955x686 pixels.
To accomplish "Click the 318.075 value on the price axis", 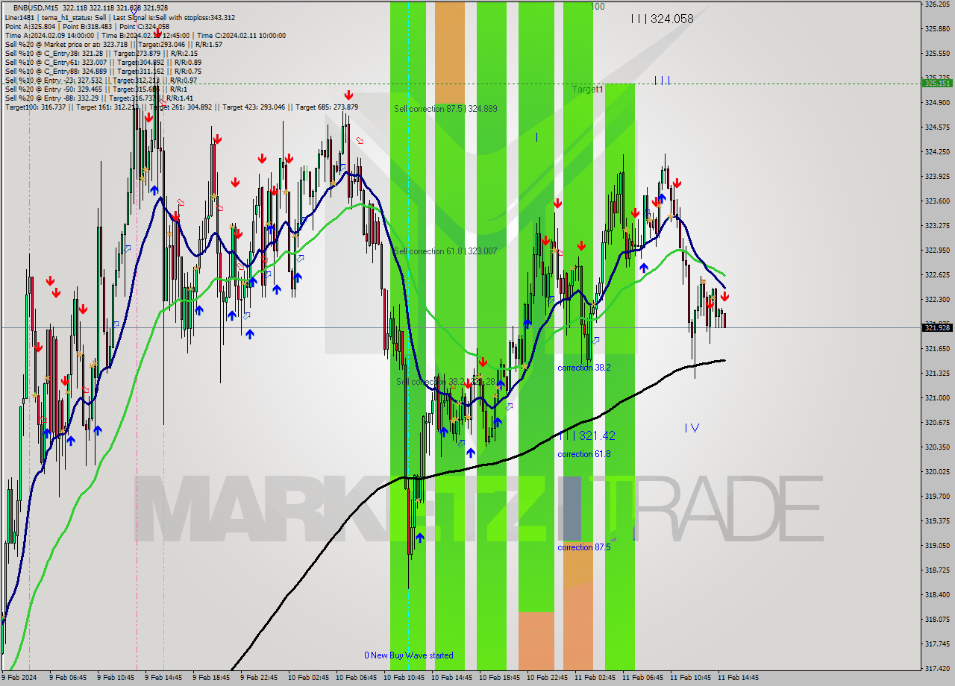I will coord(937,619).
